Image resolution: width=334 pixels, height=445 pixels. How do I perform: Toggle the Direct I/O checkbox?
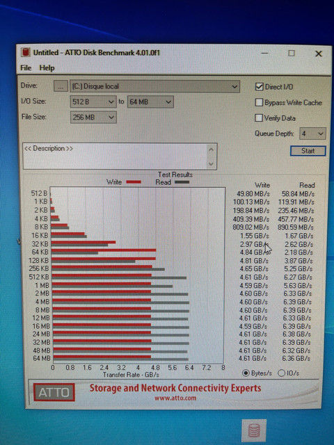coord(259,86)
